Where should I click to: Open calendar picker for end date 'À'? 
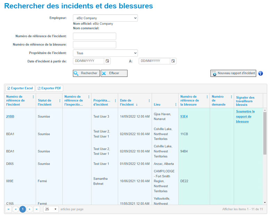[173, 61]
